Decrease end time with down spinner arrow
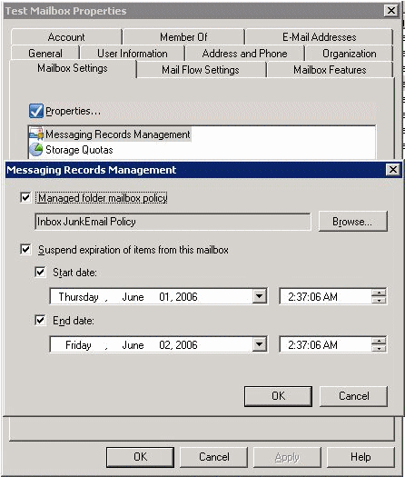405x477 pixels. [379, 348]
